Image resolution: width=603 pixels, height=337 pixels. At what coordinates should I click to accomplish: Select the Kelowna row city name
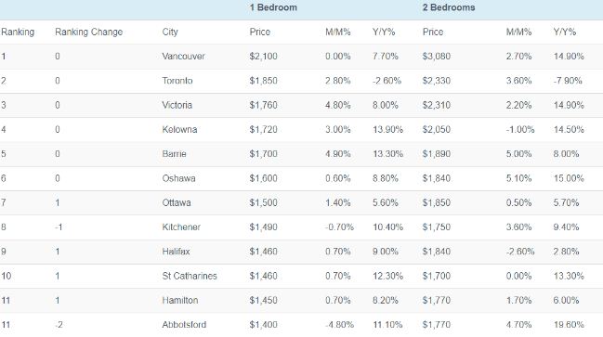[179, 129]
